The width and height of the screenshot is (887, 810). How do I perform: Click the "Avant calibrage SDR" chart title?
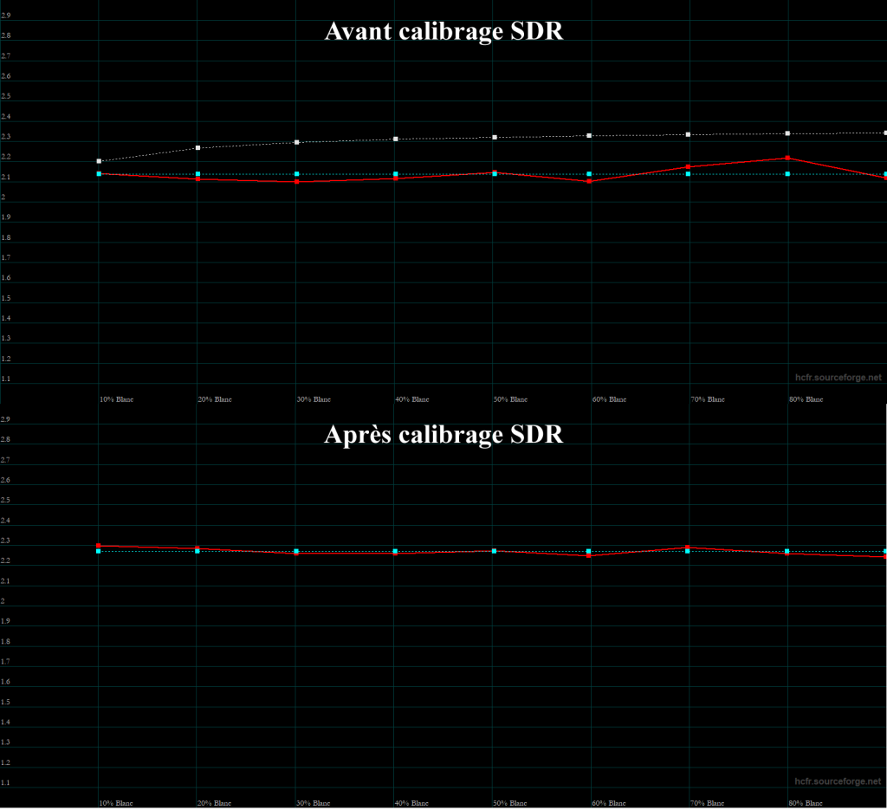coord(443,31)
